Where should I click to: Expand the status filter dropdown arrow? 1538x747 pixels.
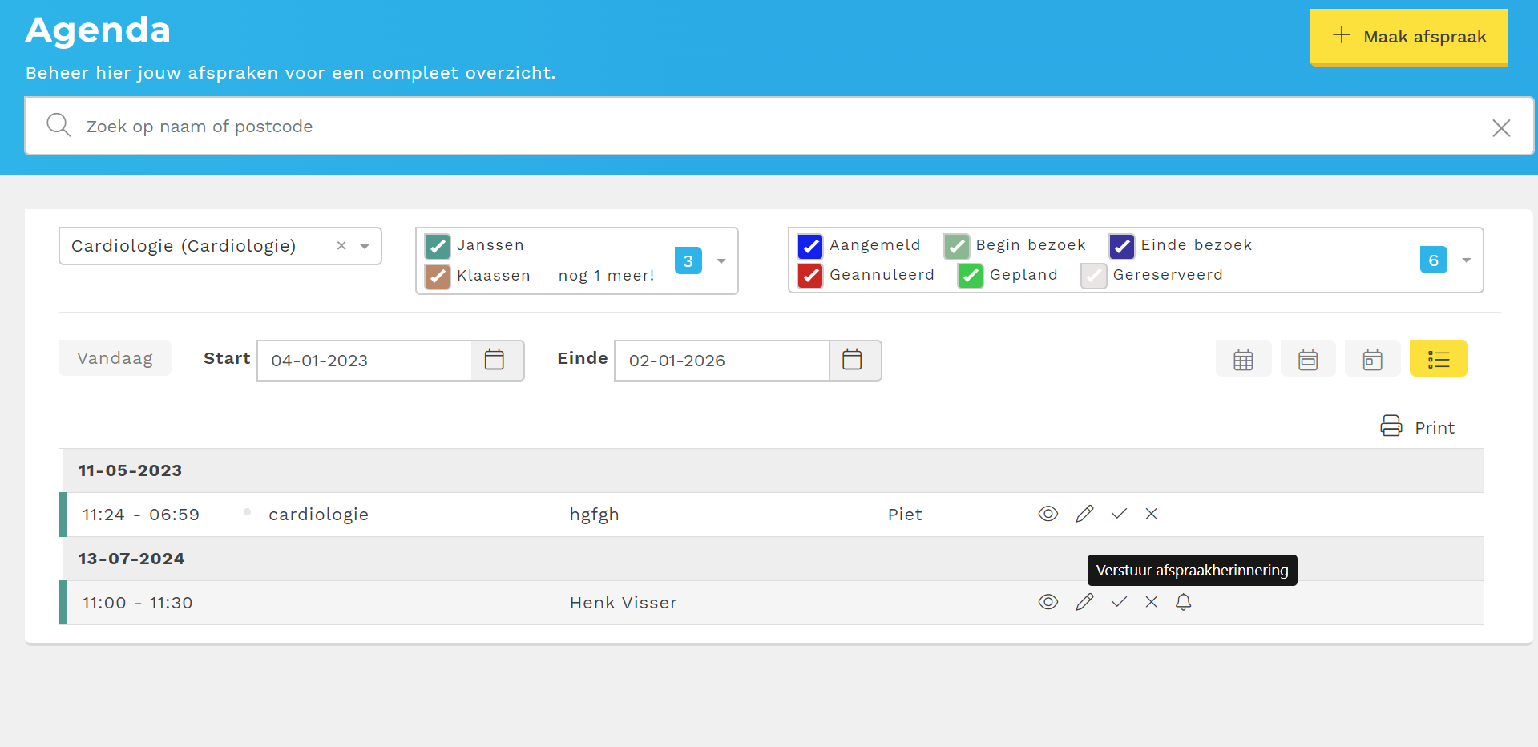point(1466,260)
